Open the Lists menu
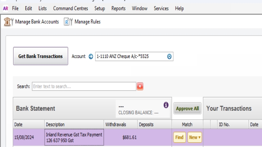Image resolution: width=262 pixels, height=147 pixels. 43,8
